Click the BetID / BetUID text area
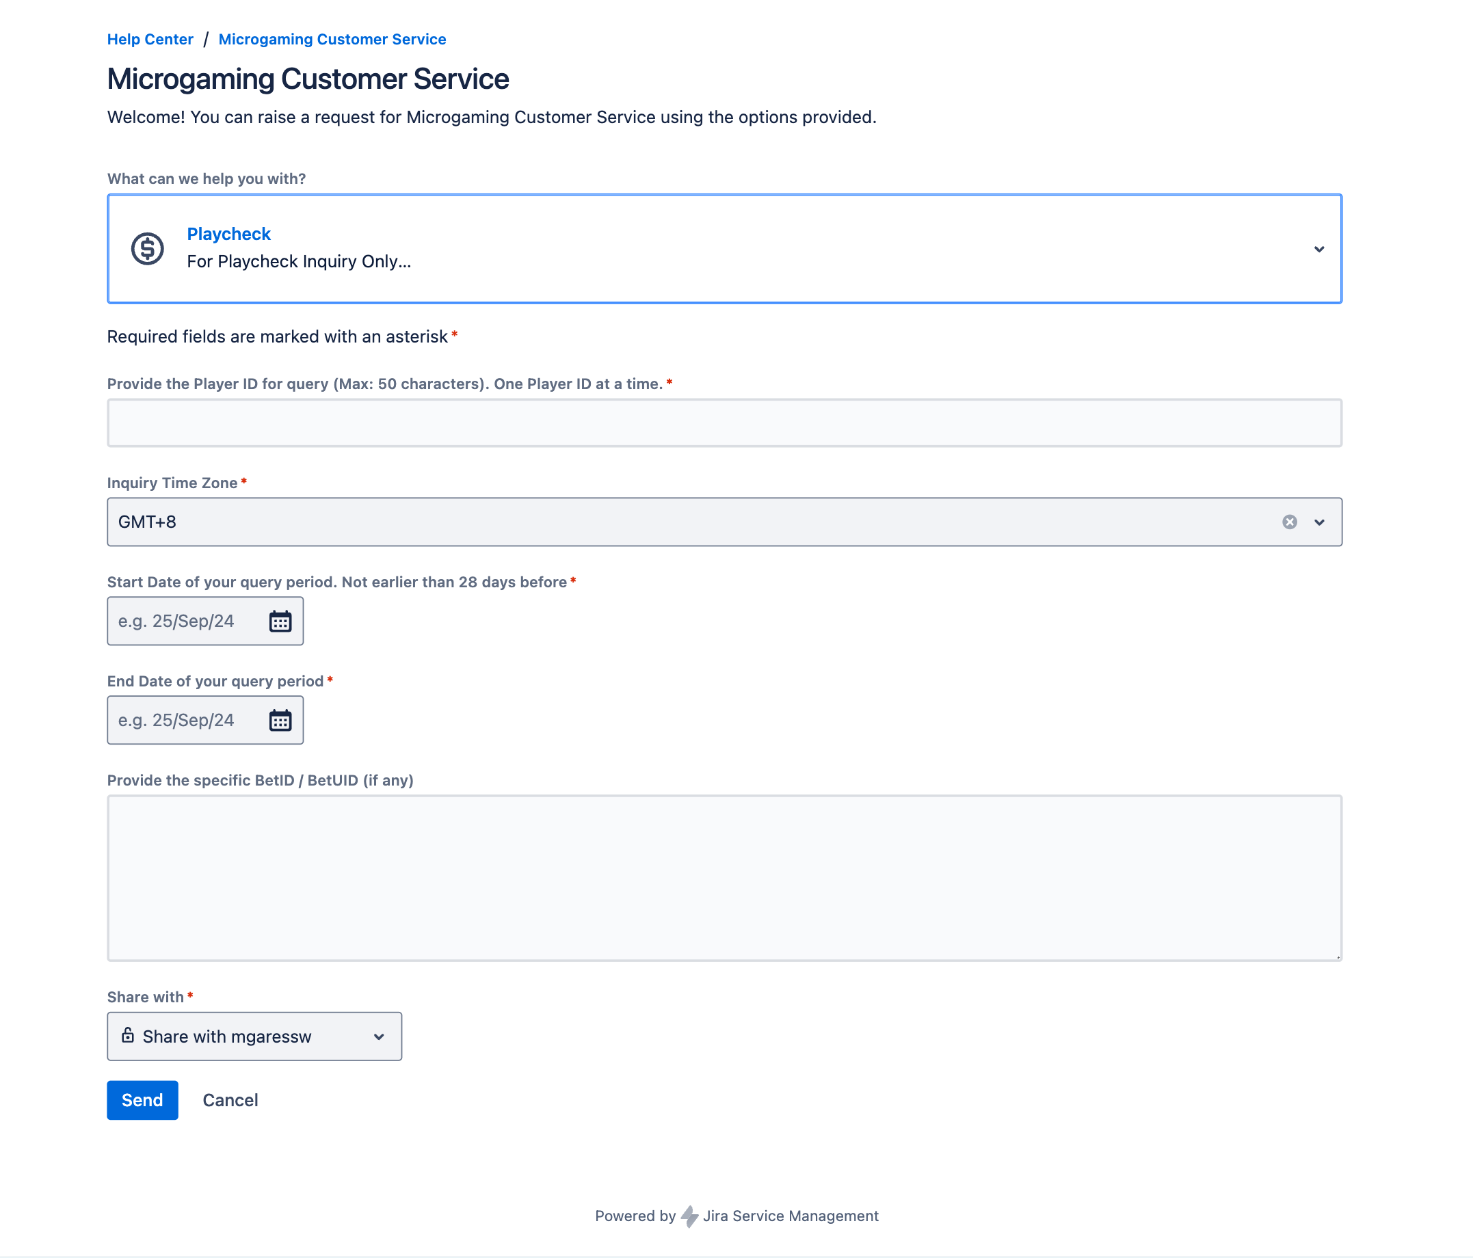The width and height of the screenshot is (1473, 1258). coord(724,878)
